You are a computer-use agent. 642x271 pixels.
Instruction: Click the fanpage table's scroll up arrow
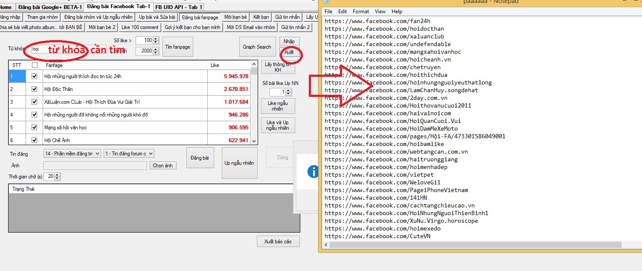coord(254,64)
